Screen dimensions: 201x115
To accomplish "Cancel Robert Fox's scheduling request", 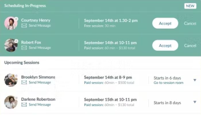I will pyautogui.click(x=190, y=45).
